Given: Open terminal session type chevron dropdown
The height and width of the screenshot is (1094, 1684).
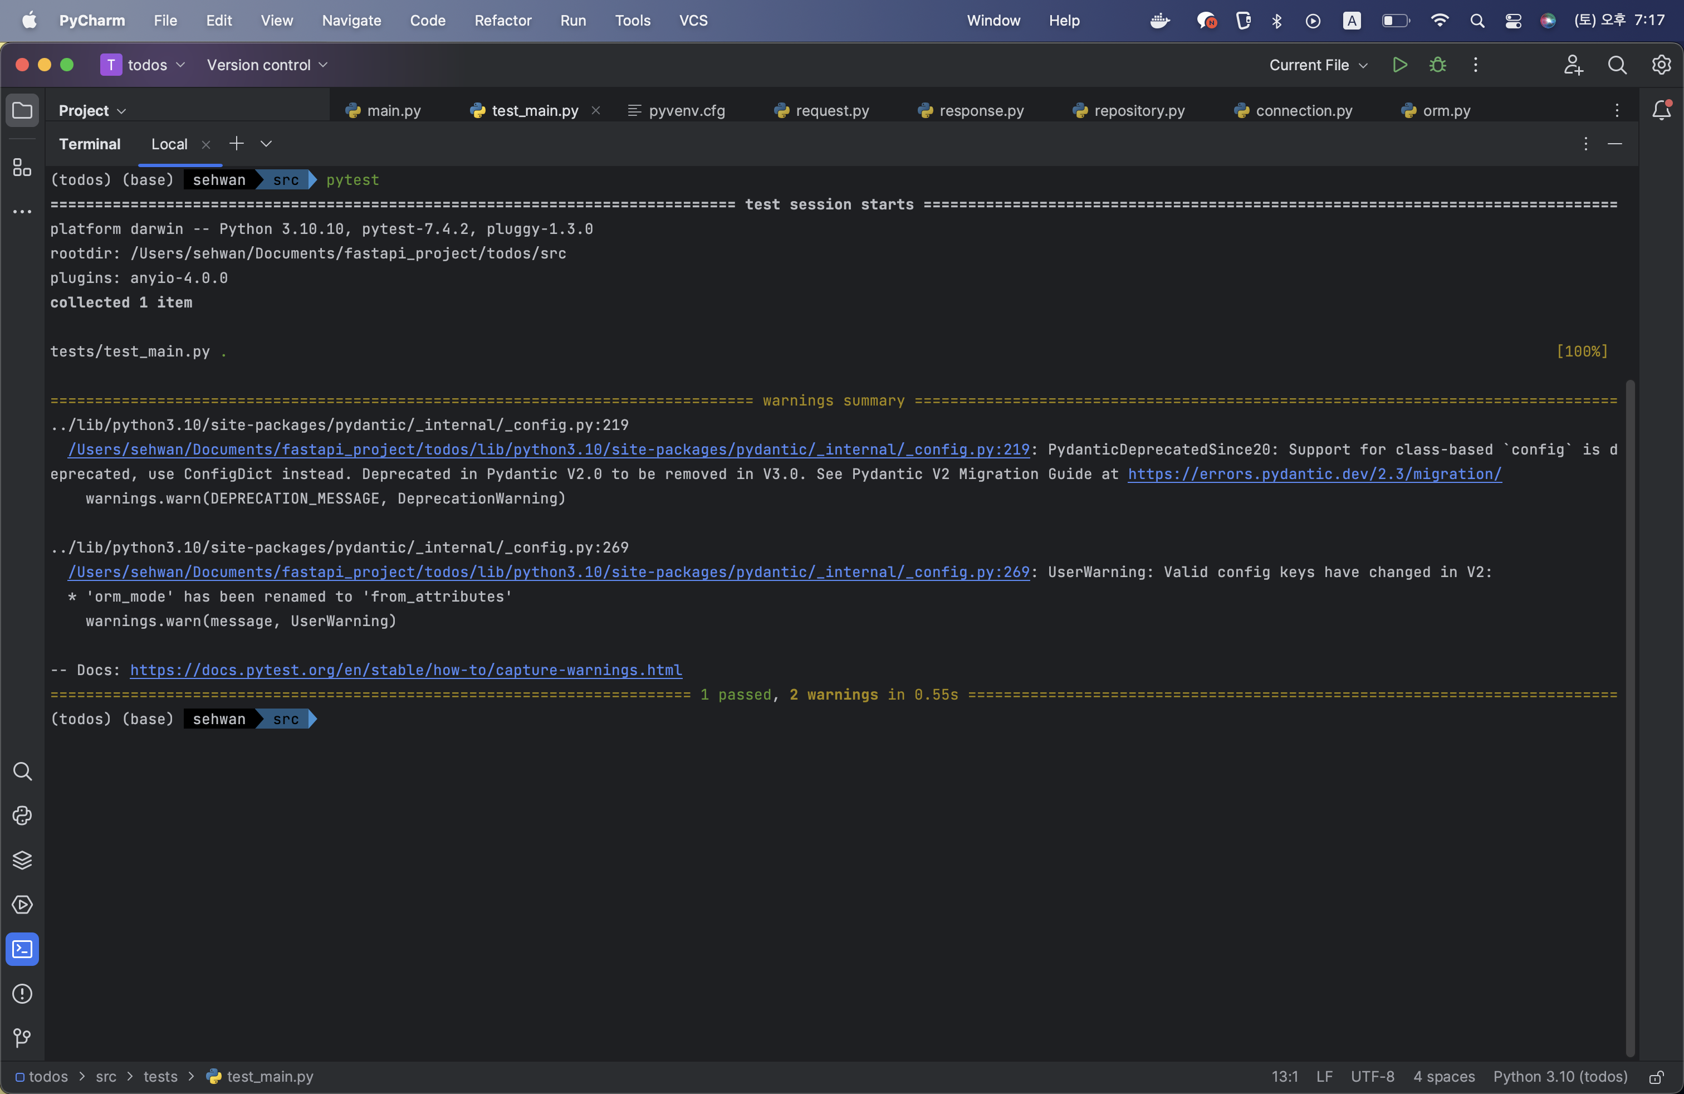Looking at the screenshot, I should point(266,144).
